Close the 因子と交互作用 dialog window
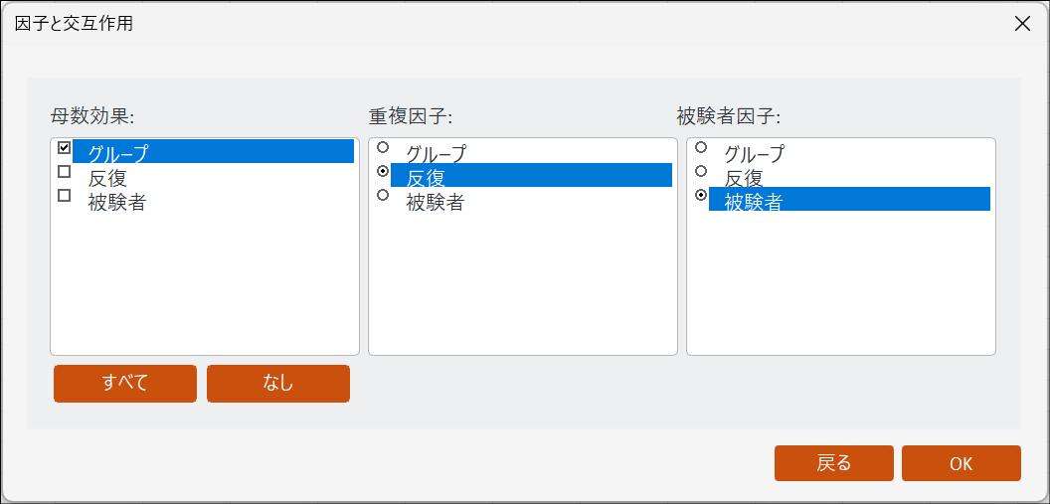Screen dimensions: 1050x504 point(1022,24)
